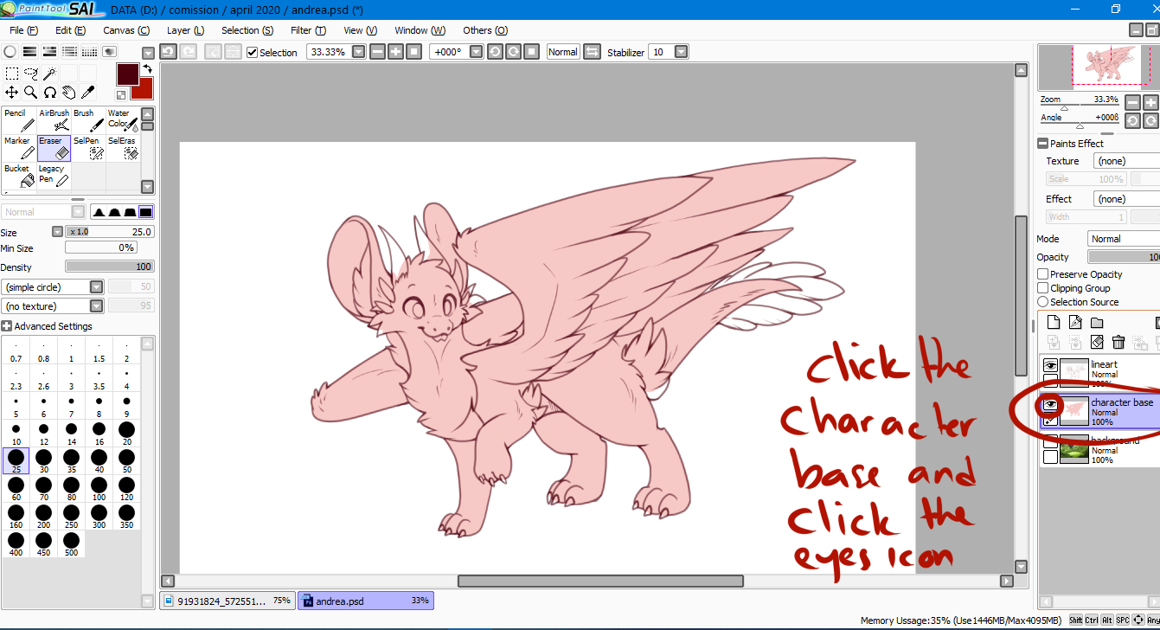The image size is (1160, 630).
Task: Select the Legacy Pen tool
Action: [x=54, y=176]
